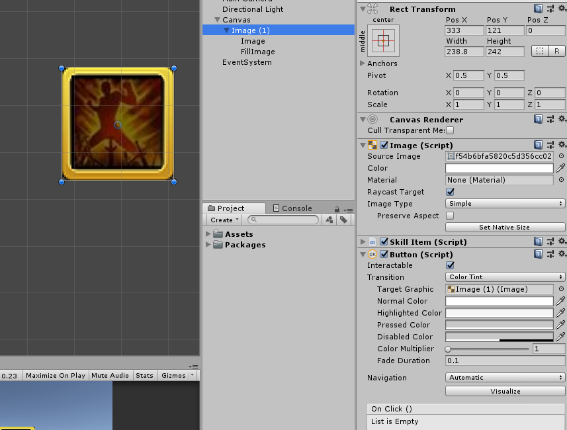Toggle blueprint mode button in Rect Transform

point(540,51)
